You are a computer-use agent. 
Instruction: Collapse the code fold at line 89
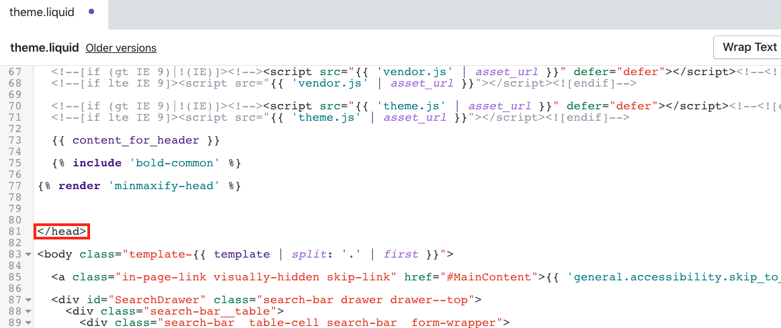click(x=28, y=323)
